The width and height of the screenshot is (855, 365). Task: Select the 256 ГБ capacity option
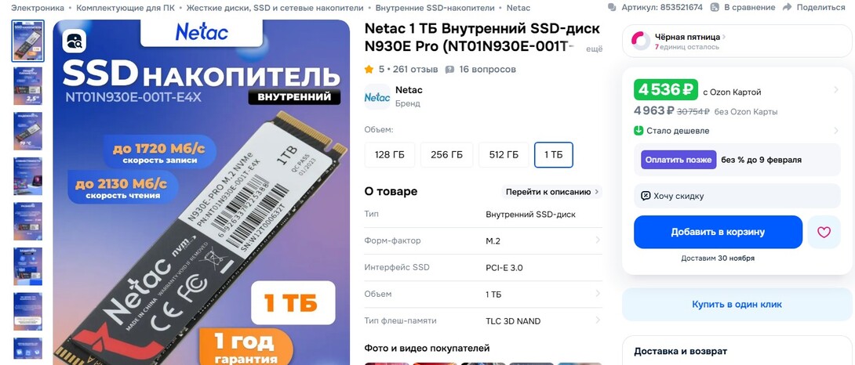[x=446, y=155]
